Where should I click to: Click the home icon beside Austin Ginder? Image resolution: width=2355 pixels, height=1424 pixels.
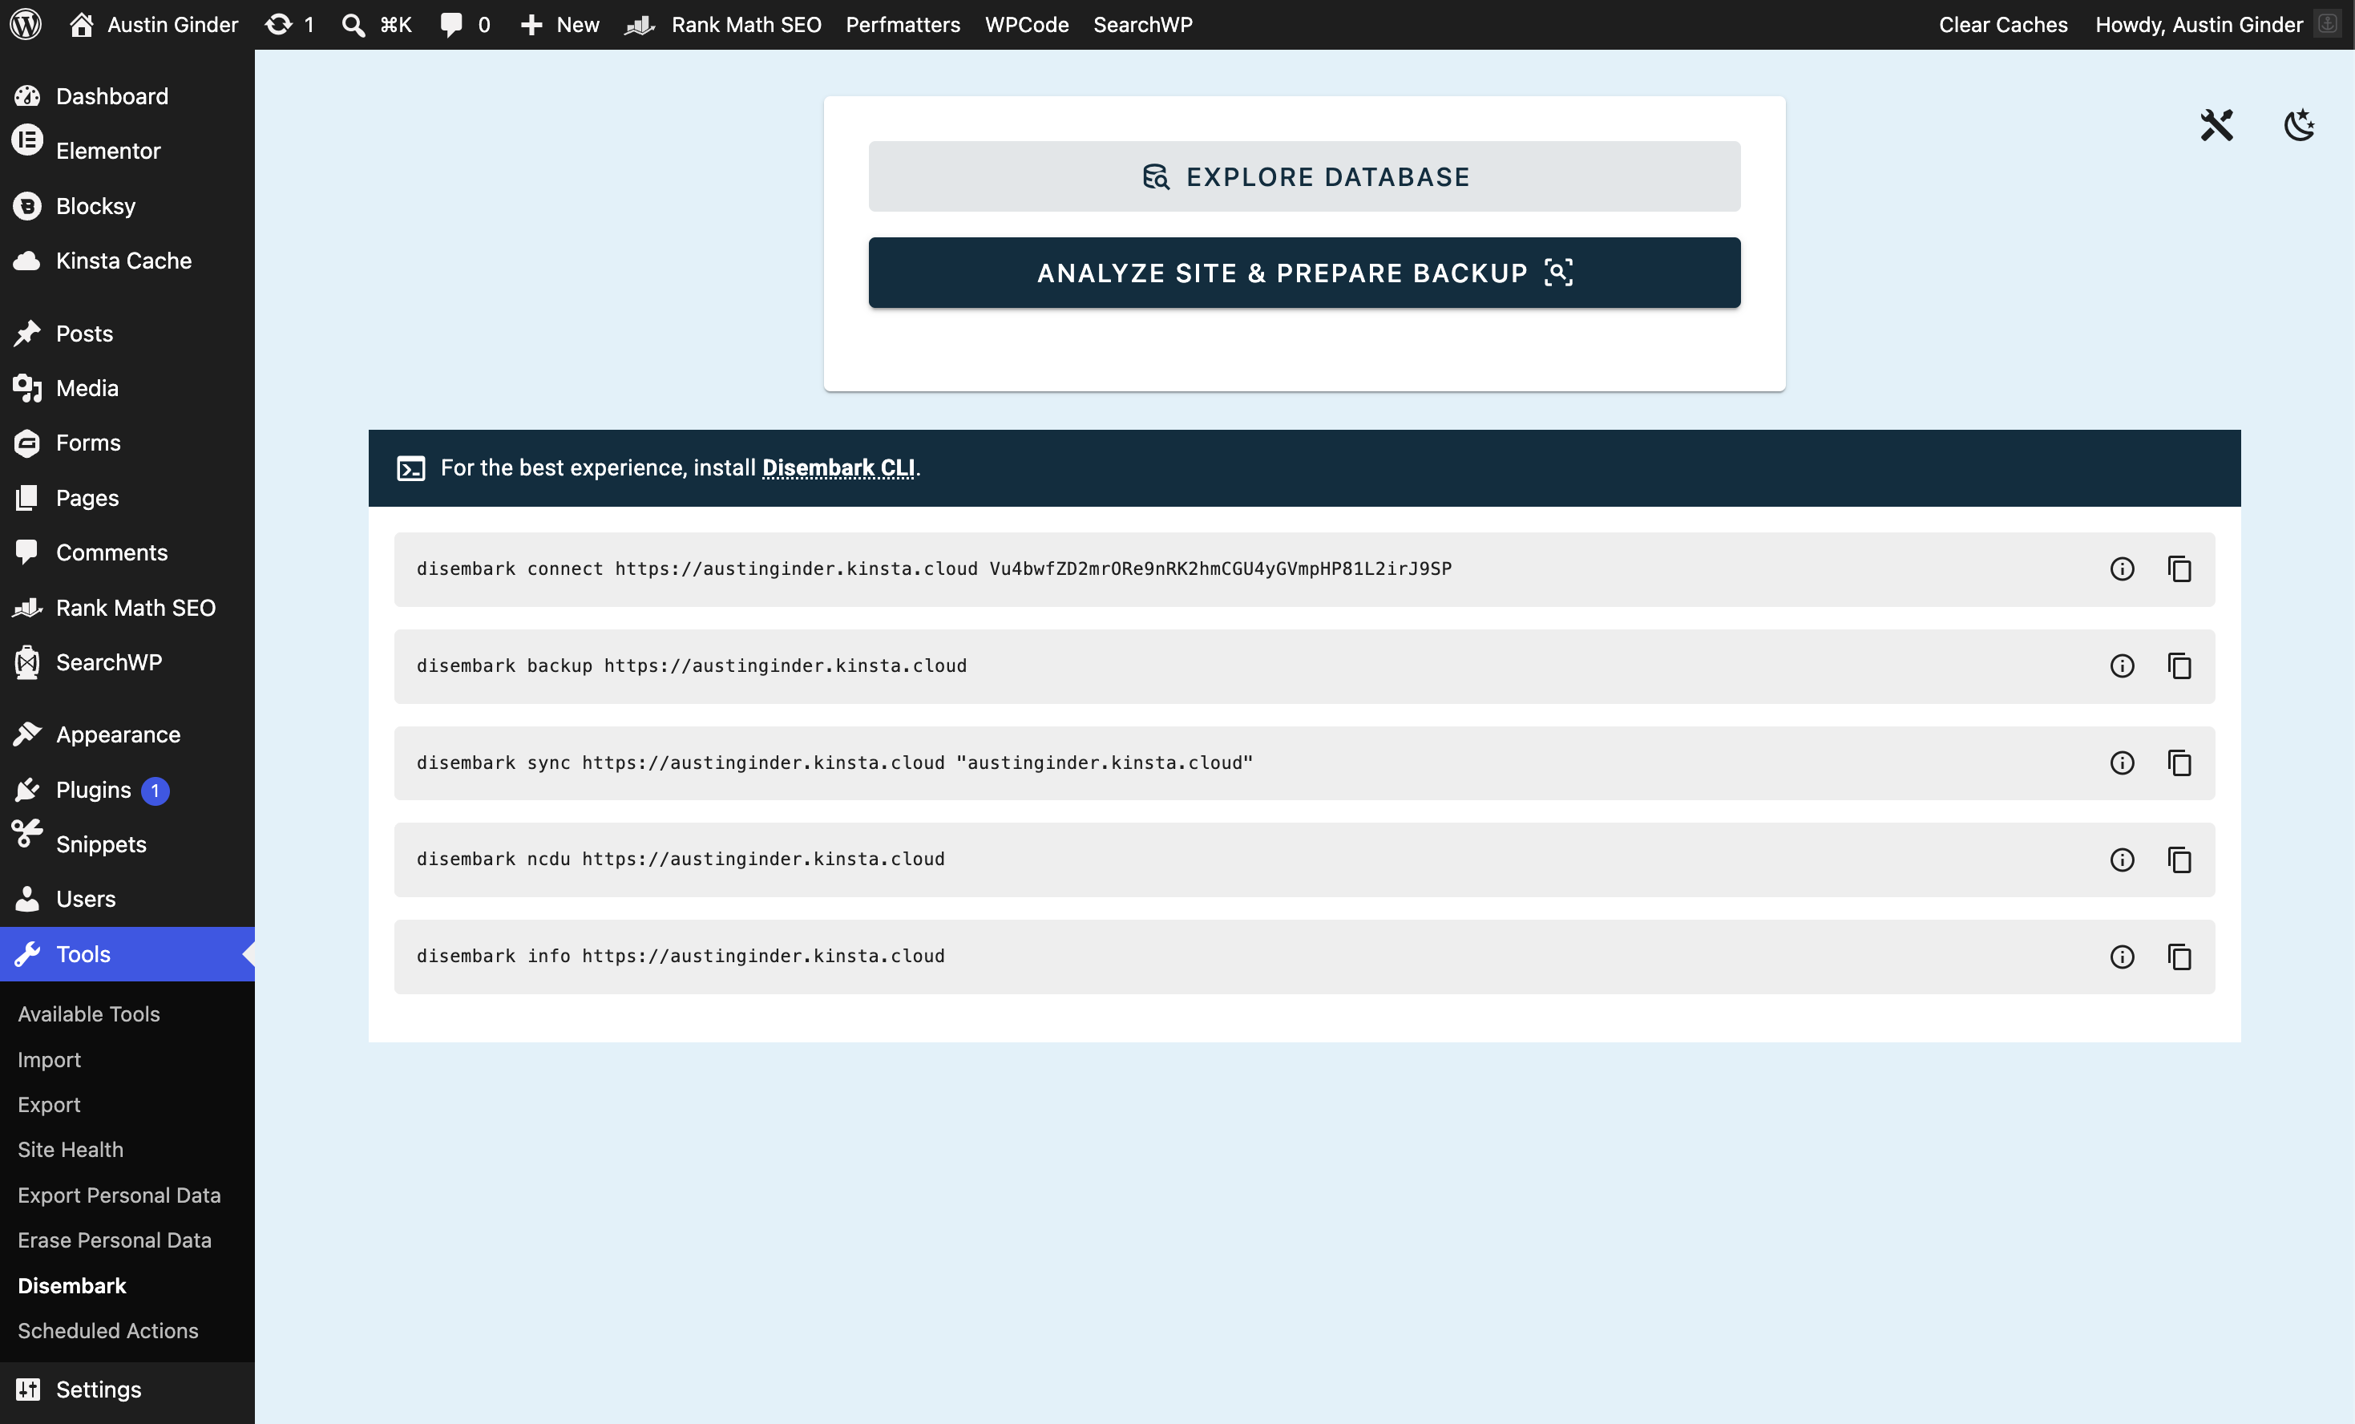[81, 24]
